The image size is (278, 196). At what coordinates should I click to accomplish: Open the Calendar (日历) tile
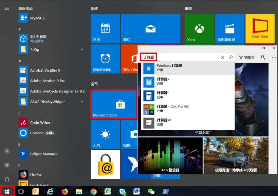click(105, 29)
